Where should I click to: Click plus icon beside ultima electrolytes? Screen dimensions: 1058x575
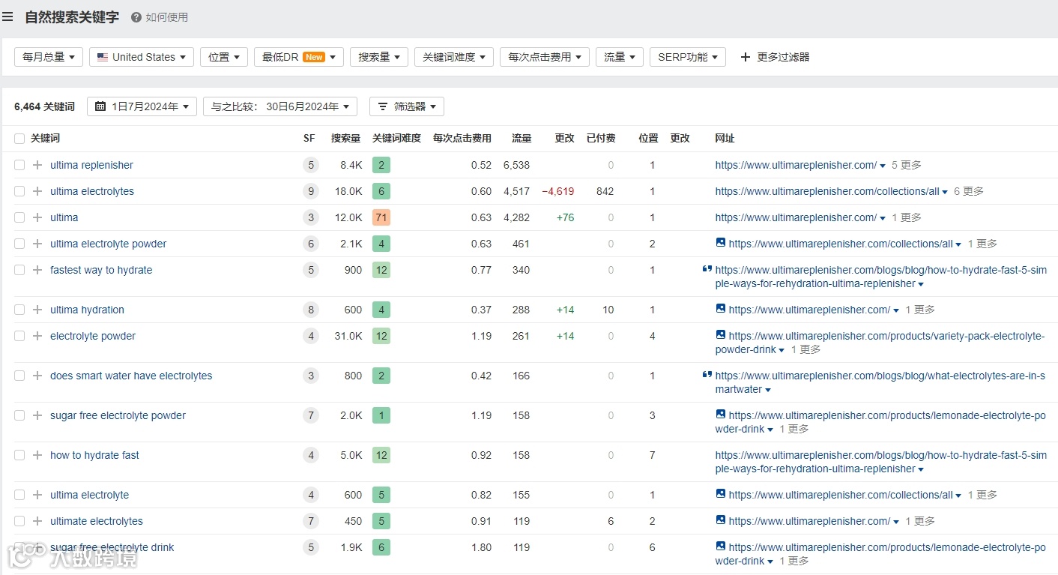(37, 191)
